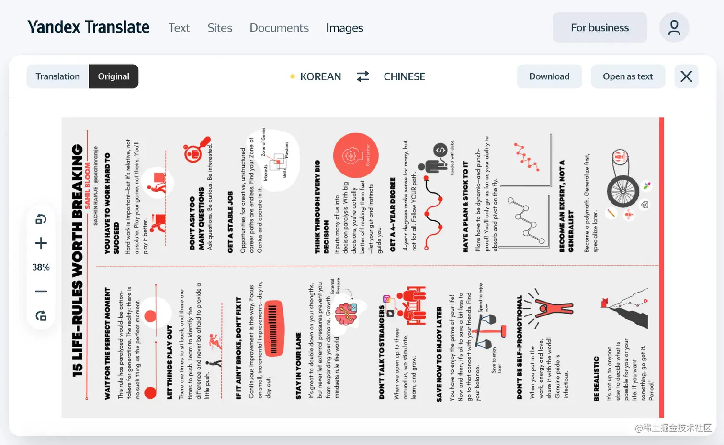Swap Korean and Chinese languages
This screenshot has width=724, height=445.
(363, 76)
